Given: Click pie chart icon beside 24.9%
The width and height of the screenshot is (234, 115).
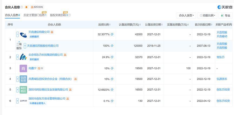Looking at the screenshot, I should click(x=112, y=57).
